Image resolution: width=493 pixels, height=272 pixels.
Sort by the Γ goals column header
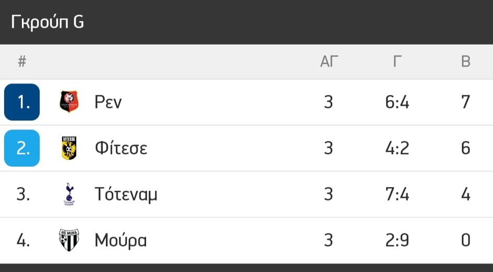point(398,61)
